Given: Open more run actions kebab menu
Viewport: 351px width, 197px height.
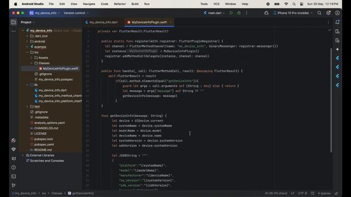Looking at the screenshot, I should (x=246, y=13).
